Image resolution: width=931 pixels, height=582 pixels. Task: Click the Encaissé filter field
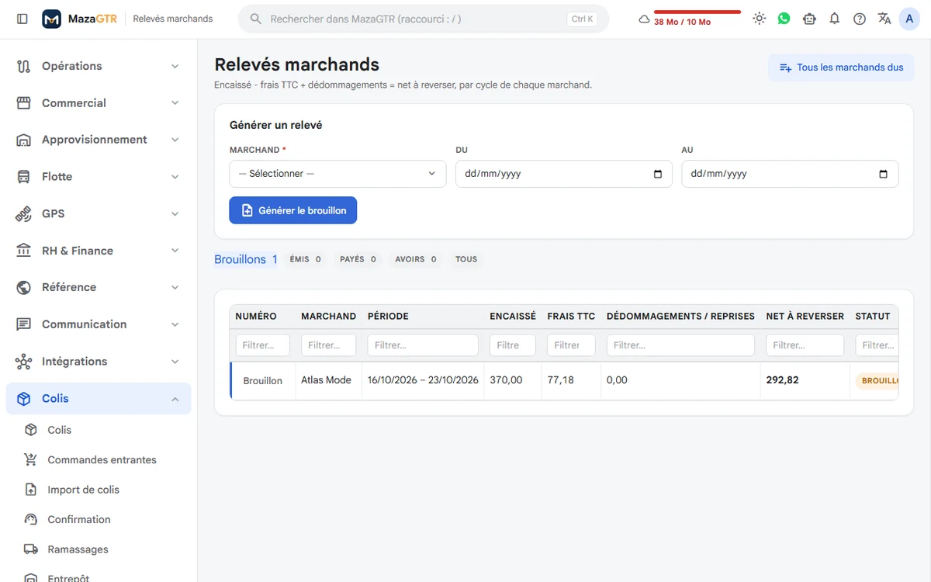(513, 345)
